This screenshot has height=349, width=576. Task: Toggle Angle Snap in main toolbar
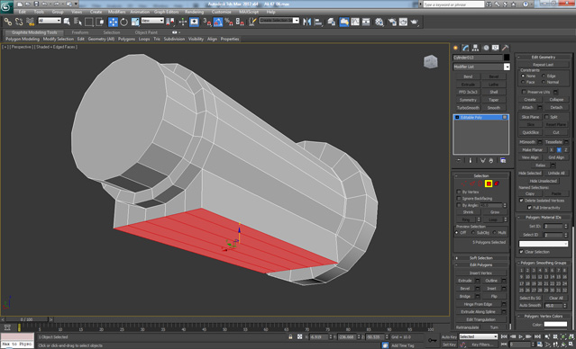point(218,22)
